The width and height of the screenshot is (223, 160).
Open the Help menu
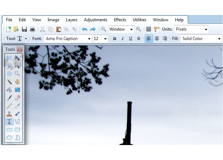click(179, 20)
